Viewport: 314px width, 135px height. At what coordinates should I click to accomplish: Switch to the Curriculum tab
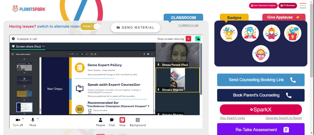point(188,26)
